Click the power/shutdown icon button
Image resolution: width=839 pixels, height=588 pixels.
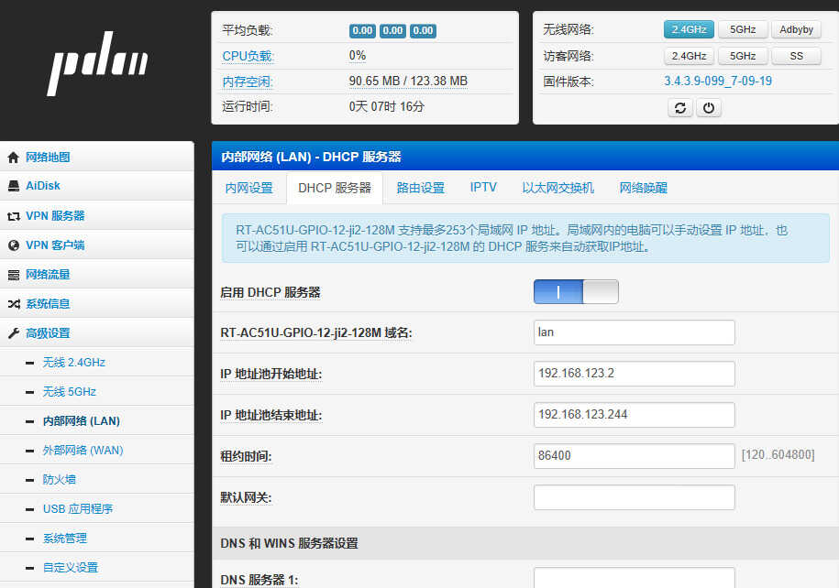pyautogui.click(x=709, y=108)
